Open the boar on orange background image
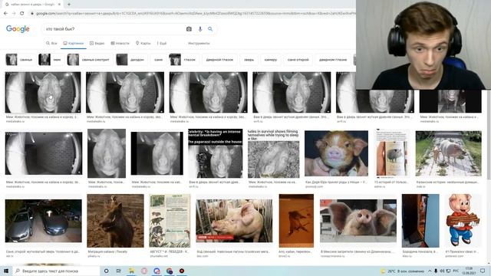The image size is (491, 276). [296, 221]
